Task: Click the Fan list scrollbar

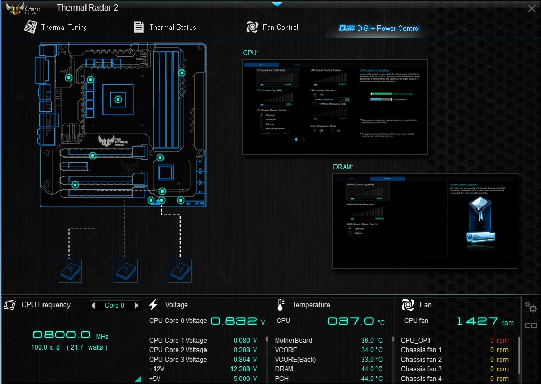Action: [x=519, y=355]
